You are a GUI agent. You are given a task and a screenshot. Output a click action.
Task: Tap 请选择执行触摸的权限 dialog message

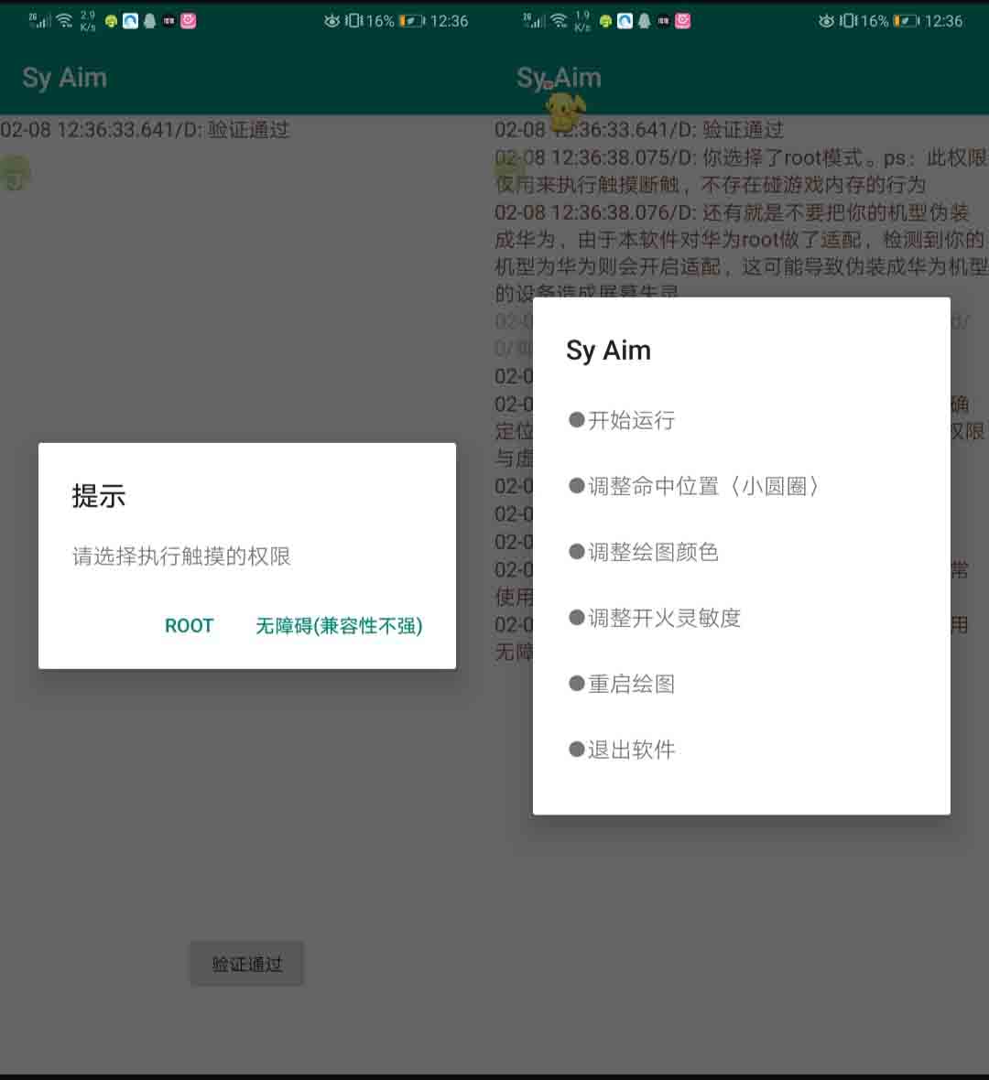pyautogui.click(x=182, y=556)
